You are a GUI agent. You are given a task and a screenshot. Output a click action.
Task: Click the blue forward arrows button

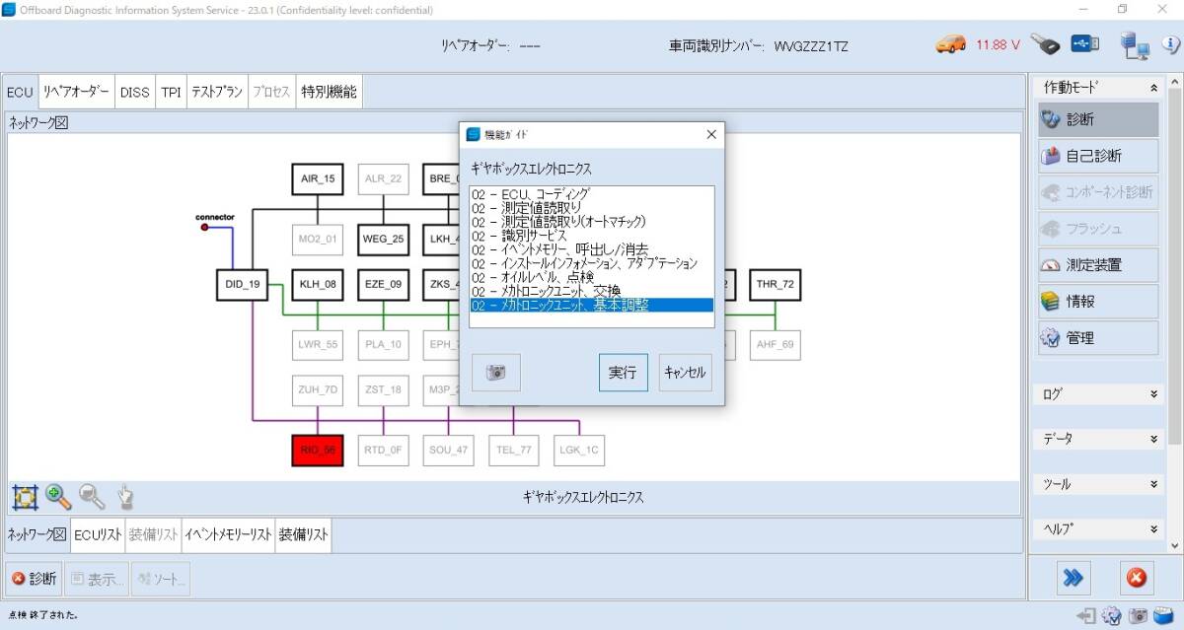point(1073,579)
